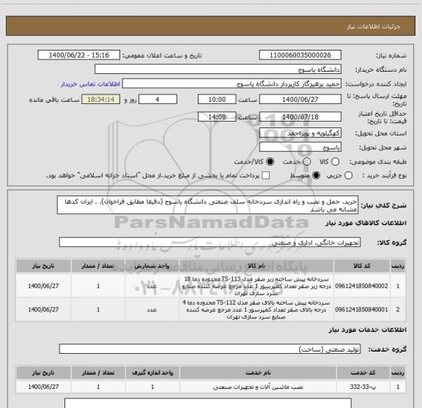The width and height of the screenshot is (422, 408).
Task: Click the service row date 1400/06/27
Action: point(43,387)
